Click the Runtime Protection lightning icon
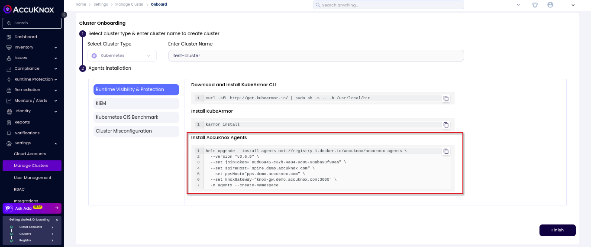Screen dimensions: 591x247 pyautogui.click(x=9, y=79)
